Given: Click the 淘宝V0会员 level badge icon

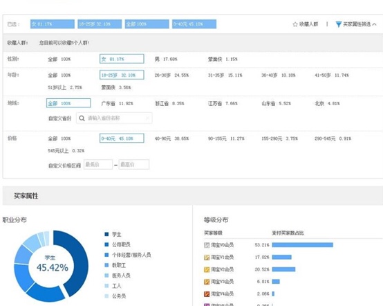Looking at the screenshot, I should point(207,245).
